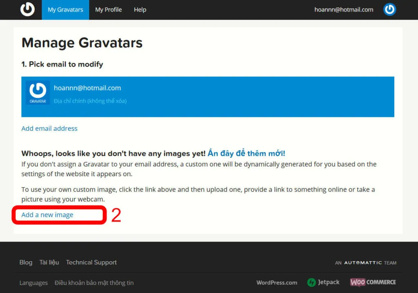Click hoannn@hotmail.com in the top bar

343,9
